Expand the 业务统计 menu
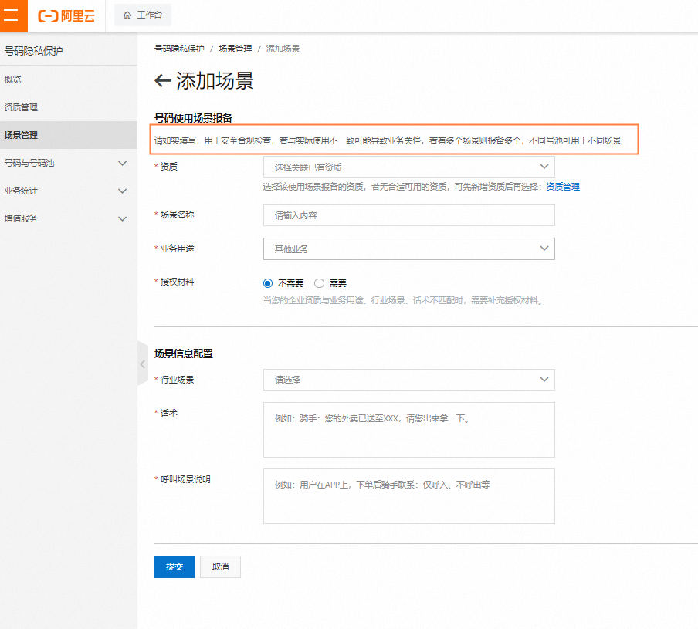Viewport: 698px width, 629px height. pos(69,191)
